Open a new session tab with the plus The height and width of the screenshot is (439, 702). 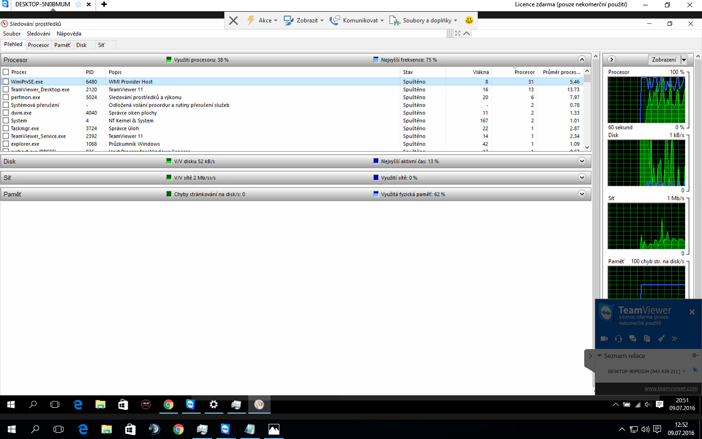tap(104, 4)
